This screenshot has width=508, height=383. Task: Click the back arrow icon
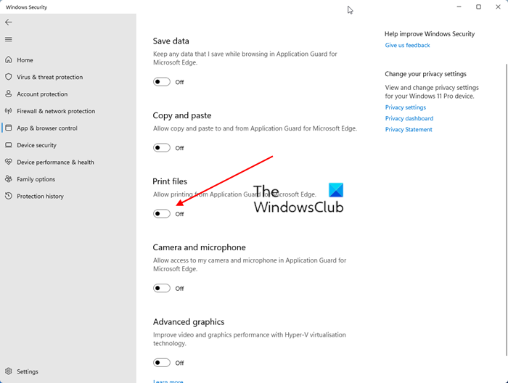coord(9,22)
